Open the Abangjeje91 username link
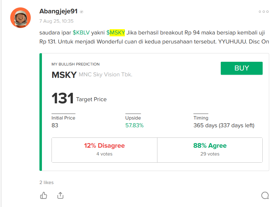The image size is (276, 207). (x=58, y=11)
